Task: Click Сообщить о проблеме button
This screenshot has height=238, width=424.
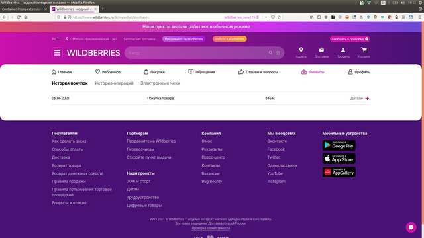Action: (350, 39)
